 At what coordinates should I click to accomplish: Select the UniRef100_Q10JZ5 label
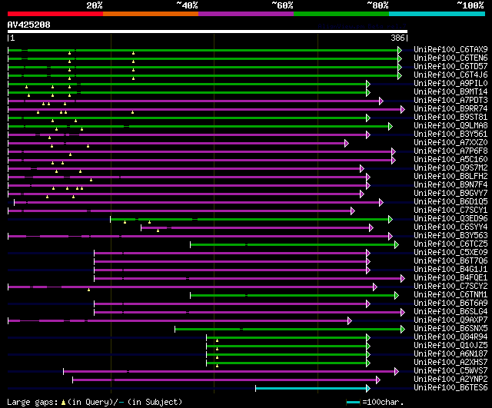[x=450, y=346]
